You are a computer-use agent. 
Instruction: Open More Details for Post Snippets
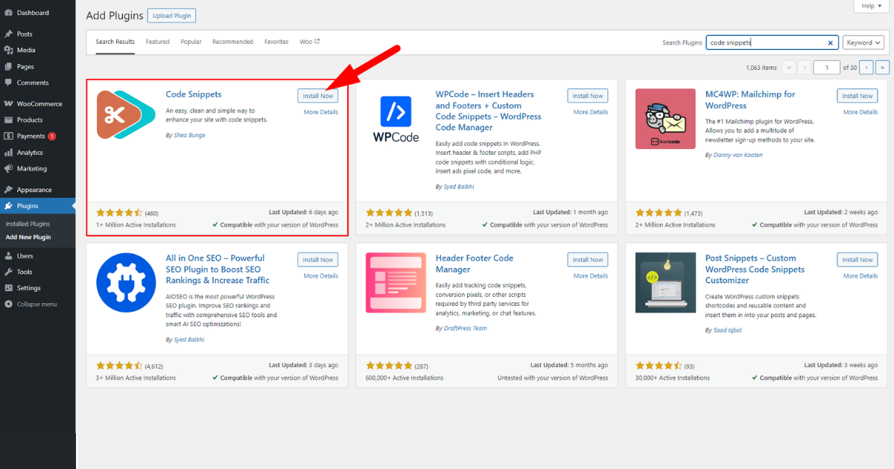coord(860,276)
